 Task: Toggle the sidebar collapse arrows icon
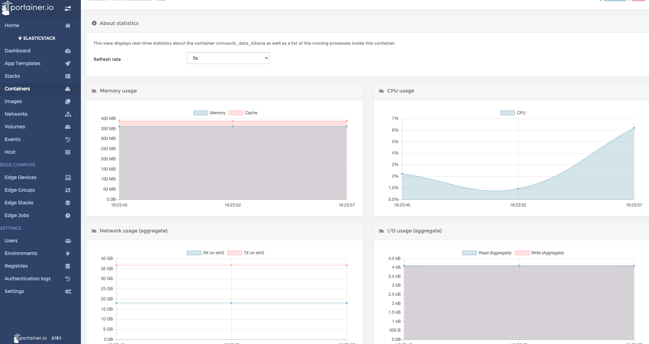[x=68, y=8]
